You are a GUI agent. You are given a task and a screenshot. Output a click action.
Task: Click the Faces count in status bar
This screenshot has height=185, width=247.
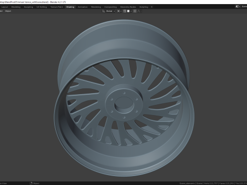226,183
